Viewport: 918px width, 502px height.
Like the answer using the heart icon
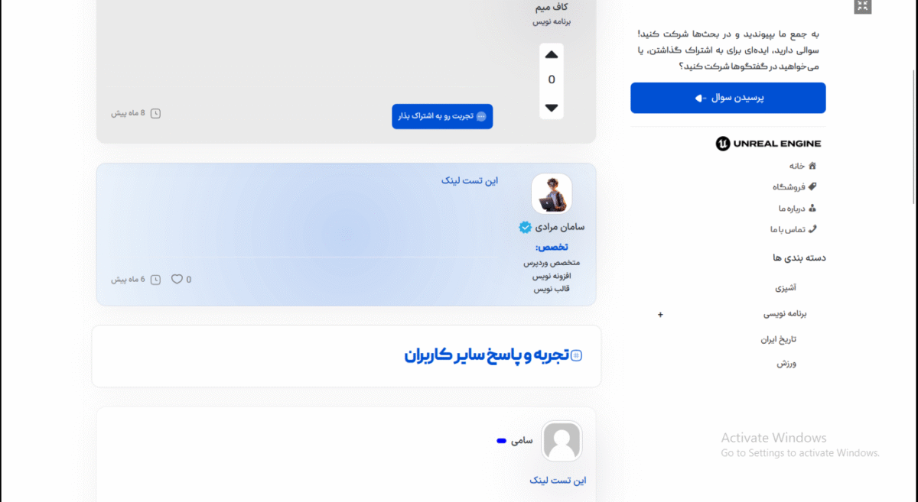tap(177, 279)
